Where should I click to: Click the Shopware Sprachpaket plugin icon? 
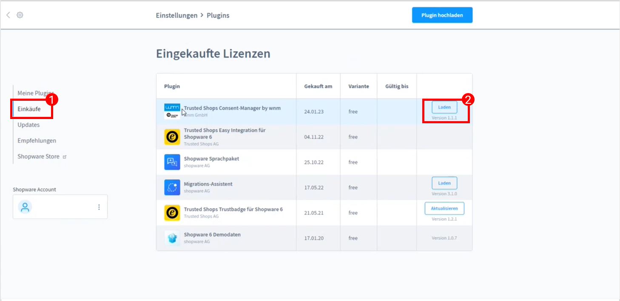click(x=172, y=162)
